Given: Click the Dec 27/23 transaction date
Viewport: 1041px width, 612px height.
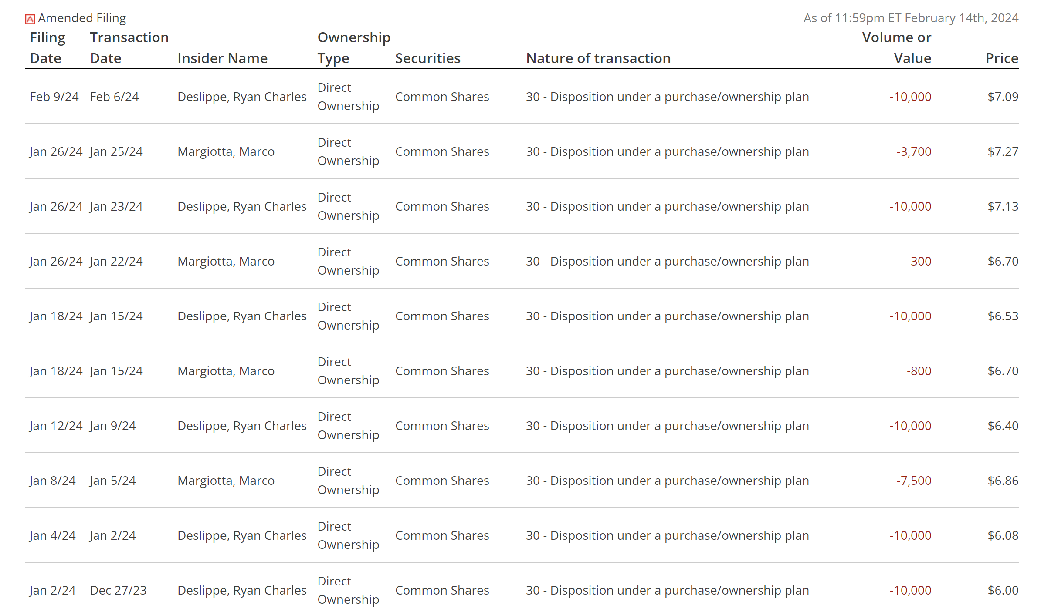Looking at the screenshot, I should (x=118, y=590).
